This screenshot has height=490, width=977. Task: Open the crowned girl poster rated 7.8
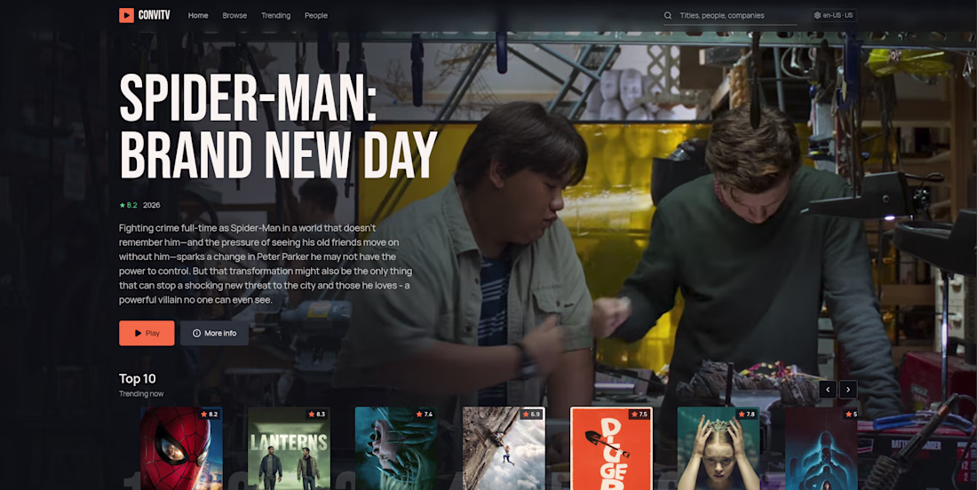click(x=719, y=448)
